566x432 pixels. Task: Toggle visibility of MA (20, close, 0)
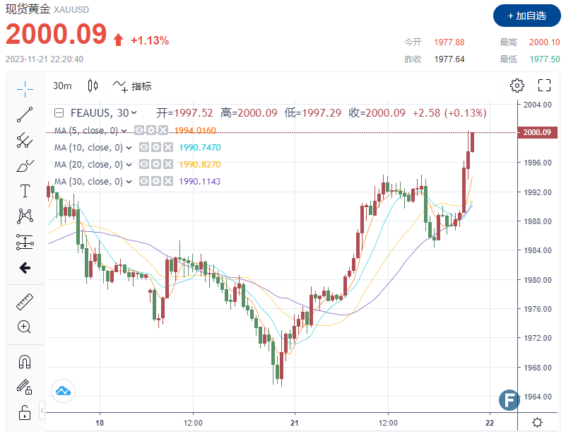(x=143, y=165)
